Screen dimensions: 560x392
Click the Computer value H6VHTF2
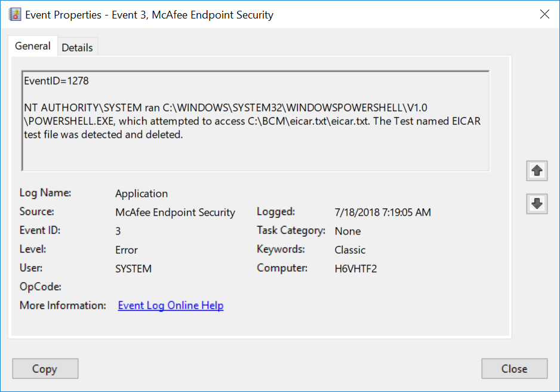(356, 268)
